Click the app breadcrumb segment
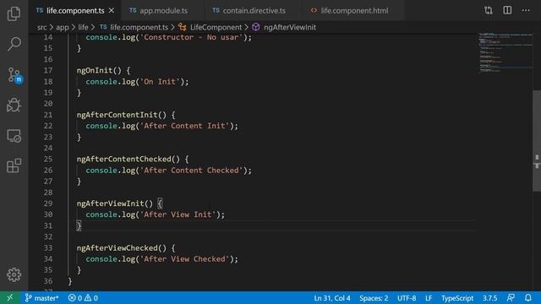The height and width of the screenshot is (304, 541). coord(63,27)
